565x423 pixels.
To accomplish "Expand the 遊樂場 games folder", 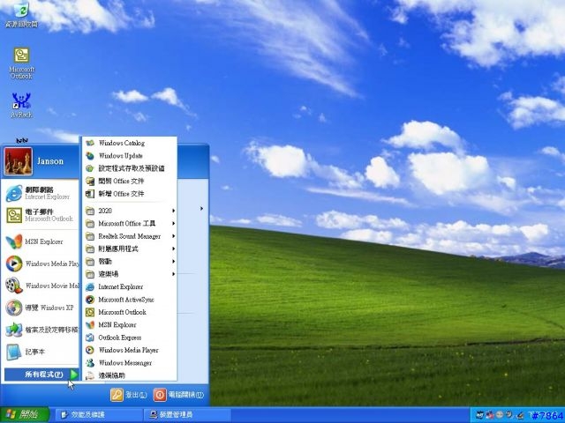I will click(130, 274).
